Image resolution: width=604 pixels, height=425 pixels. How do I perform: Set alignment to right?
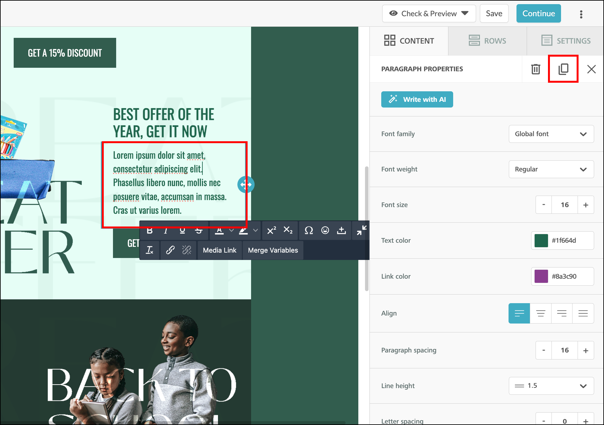[x=562, y=314]
